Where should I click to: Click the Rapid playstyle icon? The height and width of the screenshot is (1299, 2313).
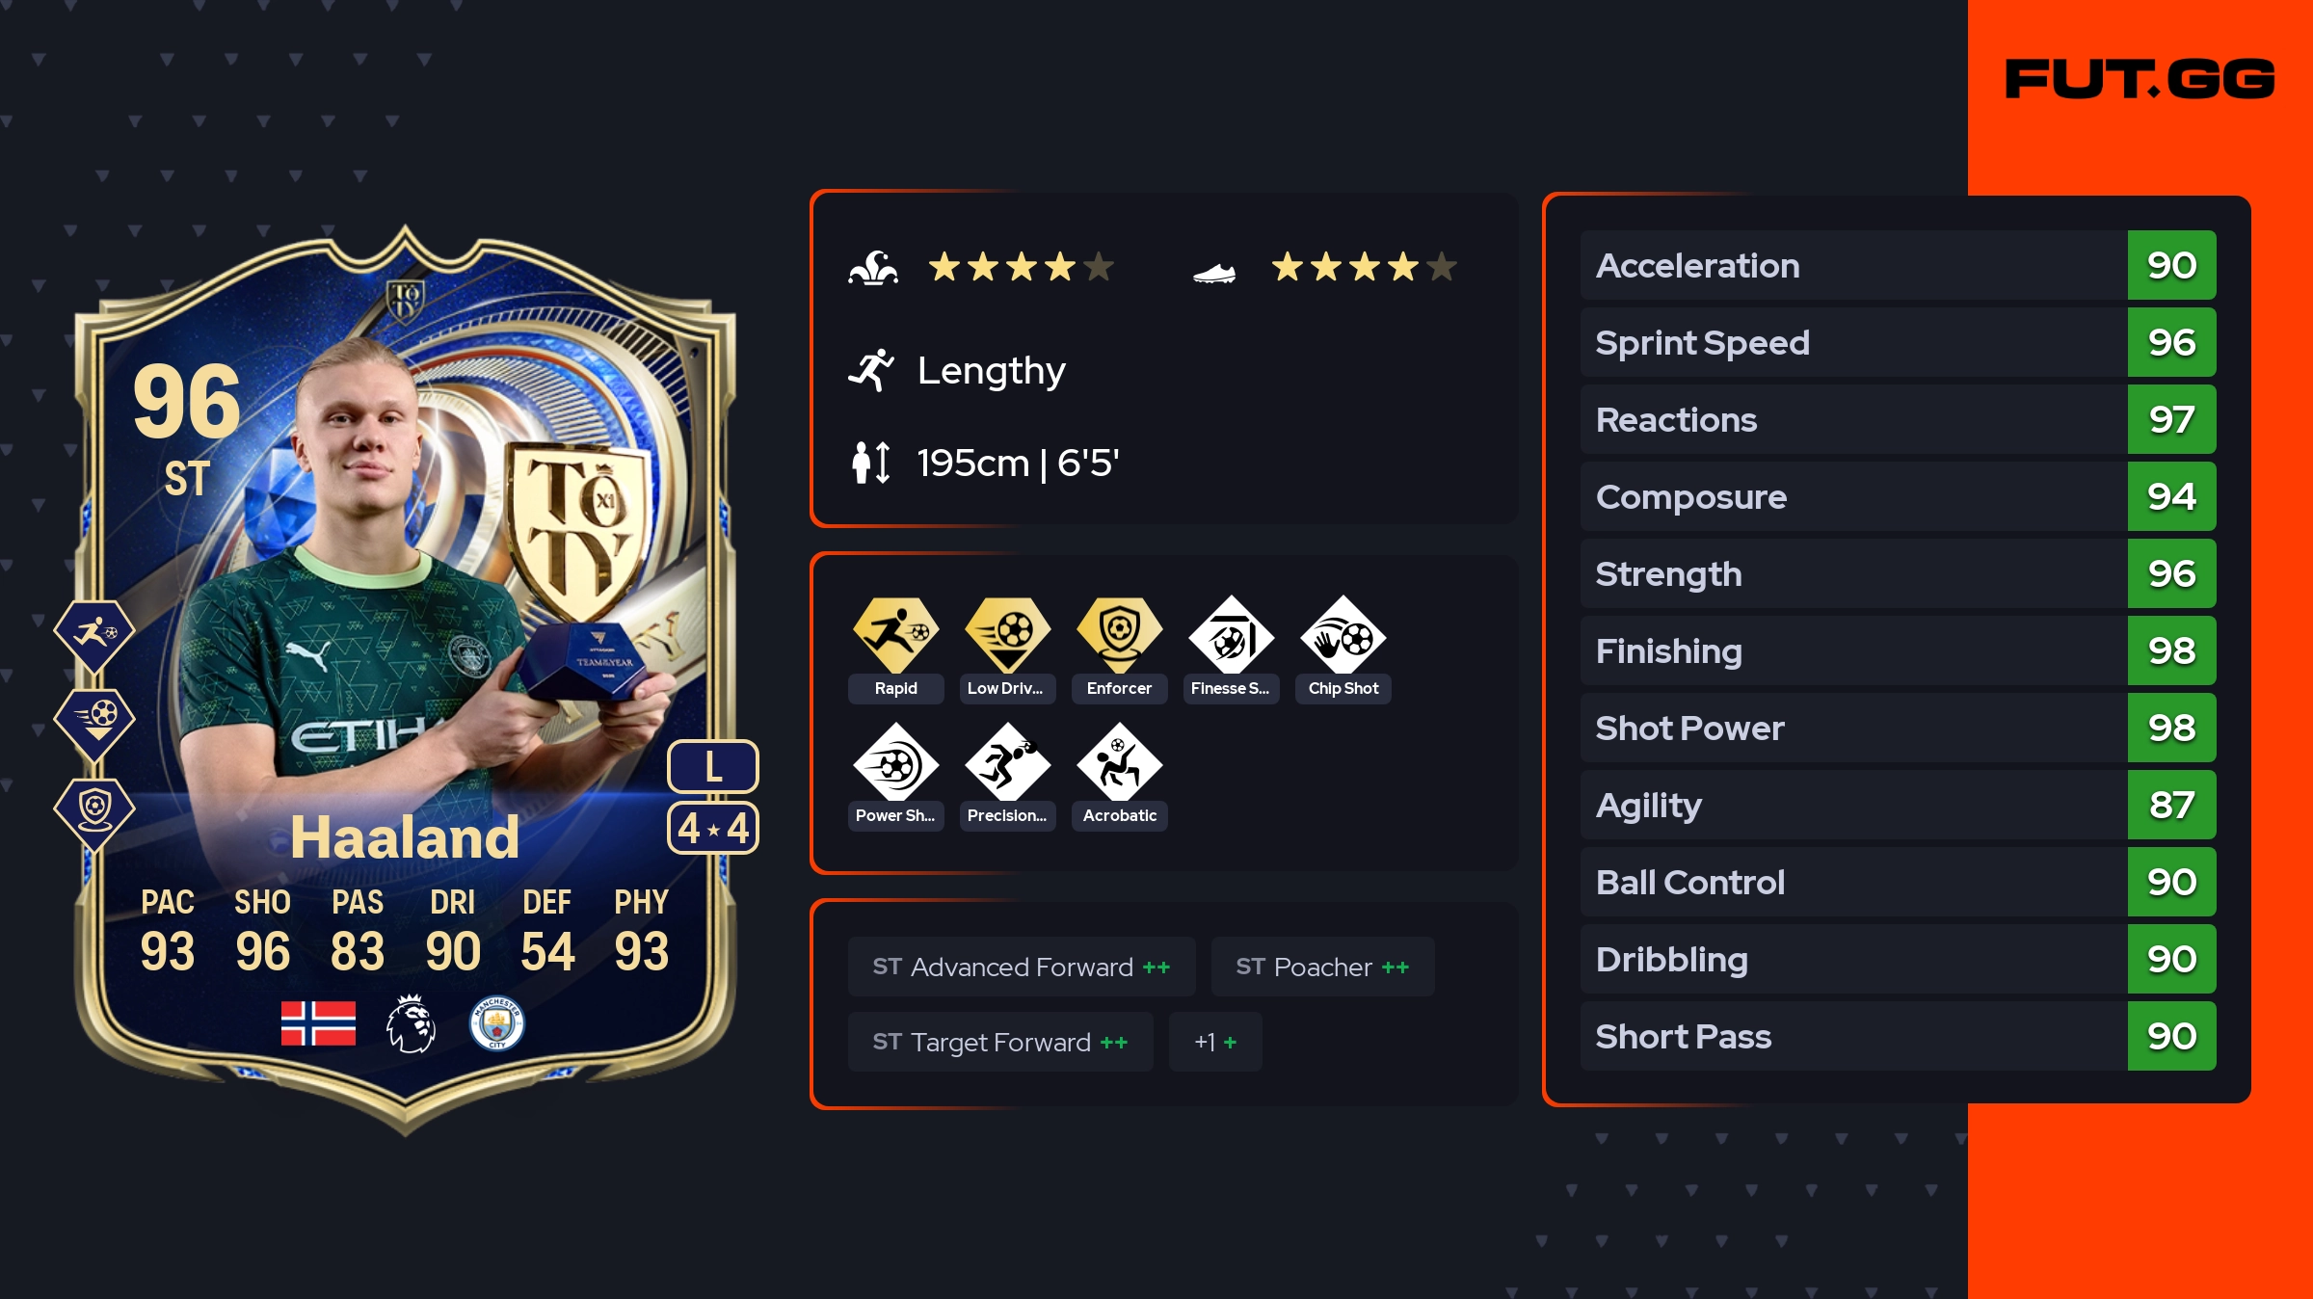[895, 635]
